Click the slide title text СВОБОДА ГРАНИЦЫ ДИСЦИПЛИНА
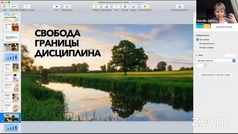 click(x=68, y=43)
